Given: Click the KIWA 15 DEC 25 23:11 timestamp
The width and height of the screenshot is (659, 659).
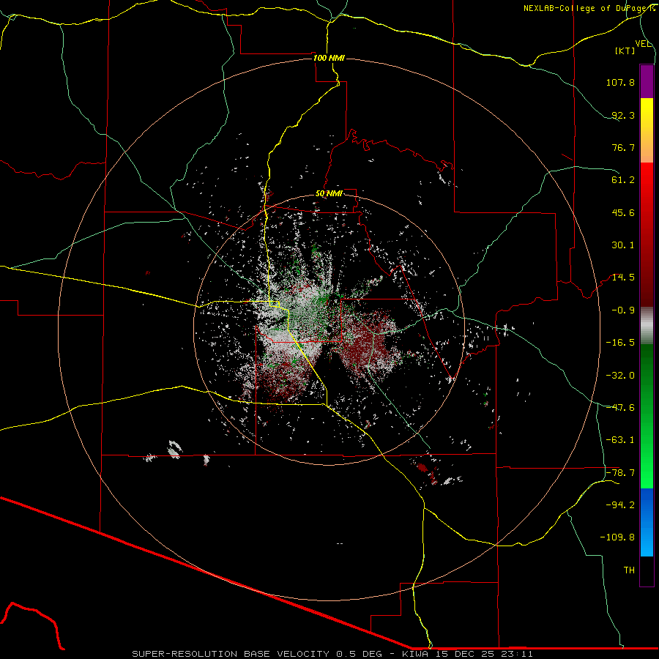Looking at the screenshot, I should click(x=467, y=654).
